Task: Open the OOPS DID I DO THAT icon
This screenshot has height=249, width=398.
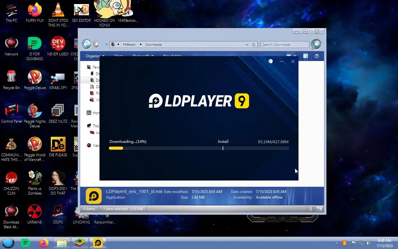Action: (x=58, y=183)
